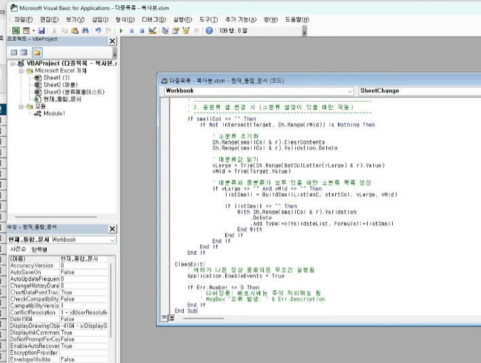Click the CheckCompatibility False property value

click(x=83, y=299)
